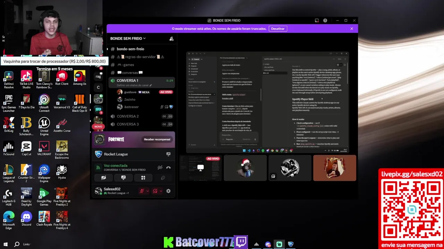Select the Hydra desktop icon
The image size is (444, 249).
62,172
